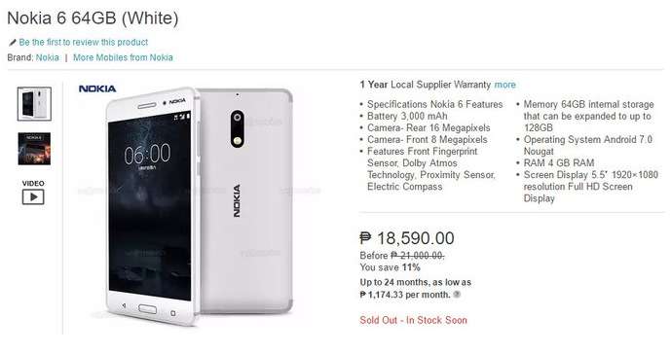Open the Nokia brand link
The width and height of the screenshot is (671, 354).
[x=48, y=57]
